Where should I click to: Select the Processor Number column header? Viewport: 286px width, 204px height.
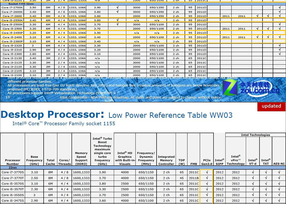[13, 162]
